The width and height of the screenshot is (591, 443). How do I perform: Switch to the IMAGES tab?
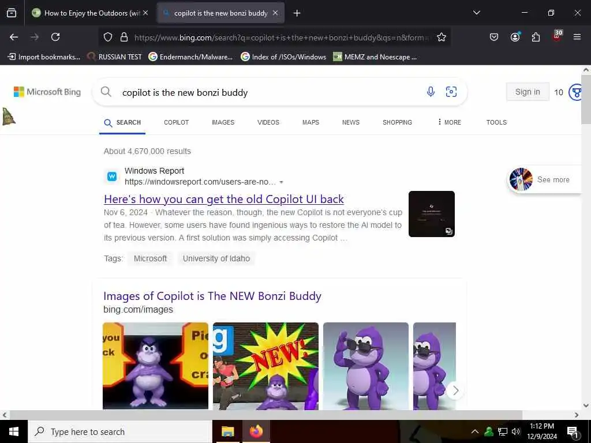(223, 122)
